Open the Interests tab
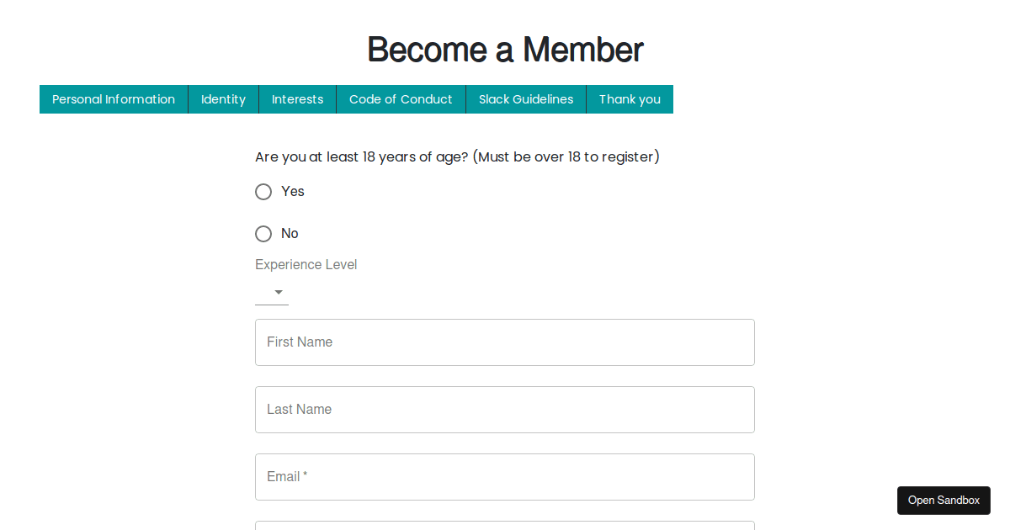Screen dimensions: 1010x530 (297, 98)
